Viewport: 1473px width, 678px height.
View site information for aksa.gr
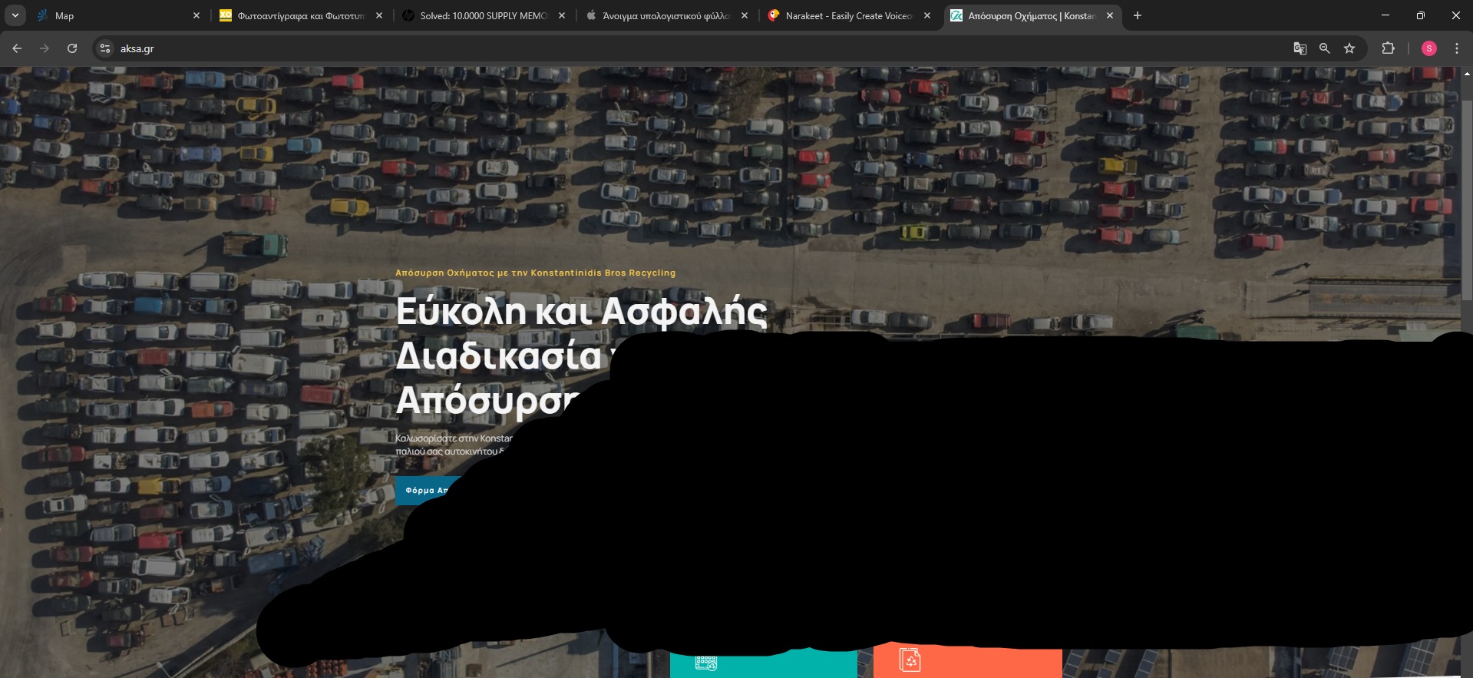(x=105, y=48)
